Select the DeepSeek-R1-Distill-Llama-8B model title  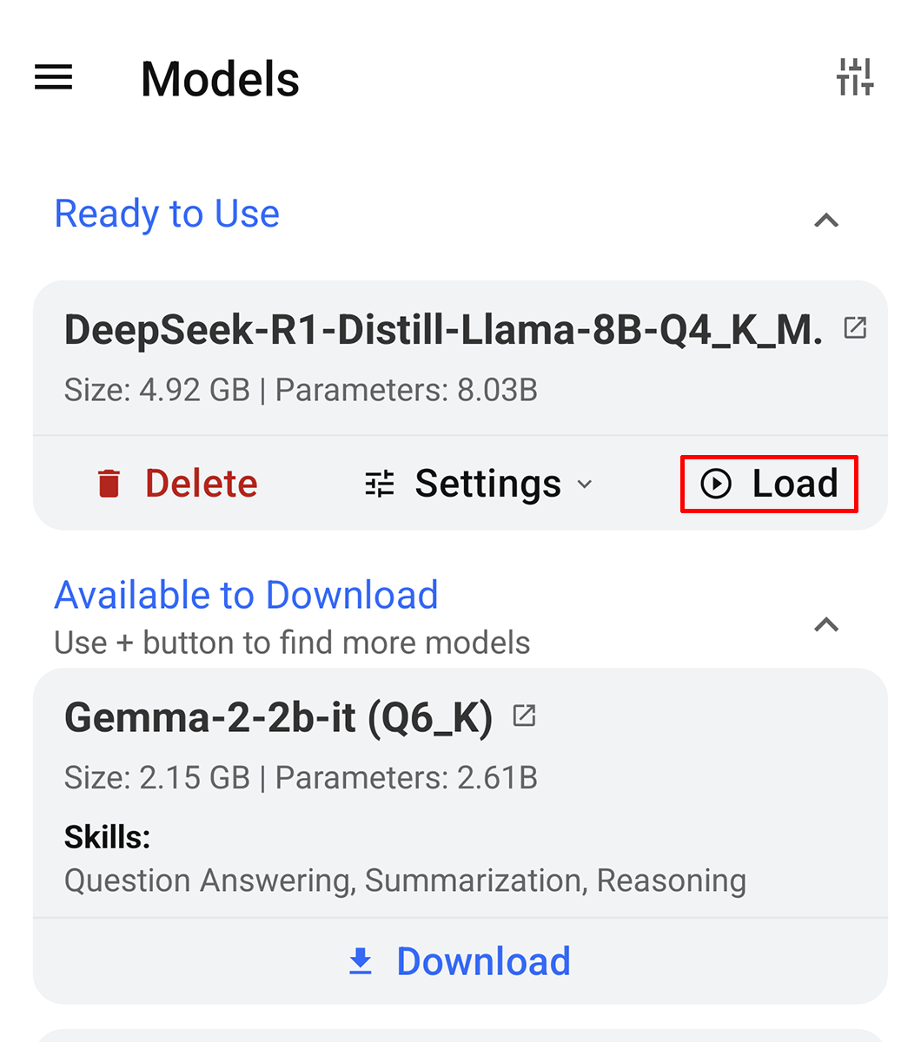(443, 330)
